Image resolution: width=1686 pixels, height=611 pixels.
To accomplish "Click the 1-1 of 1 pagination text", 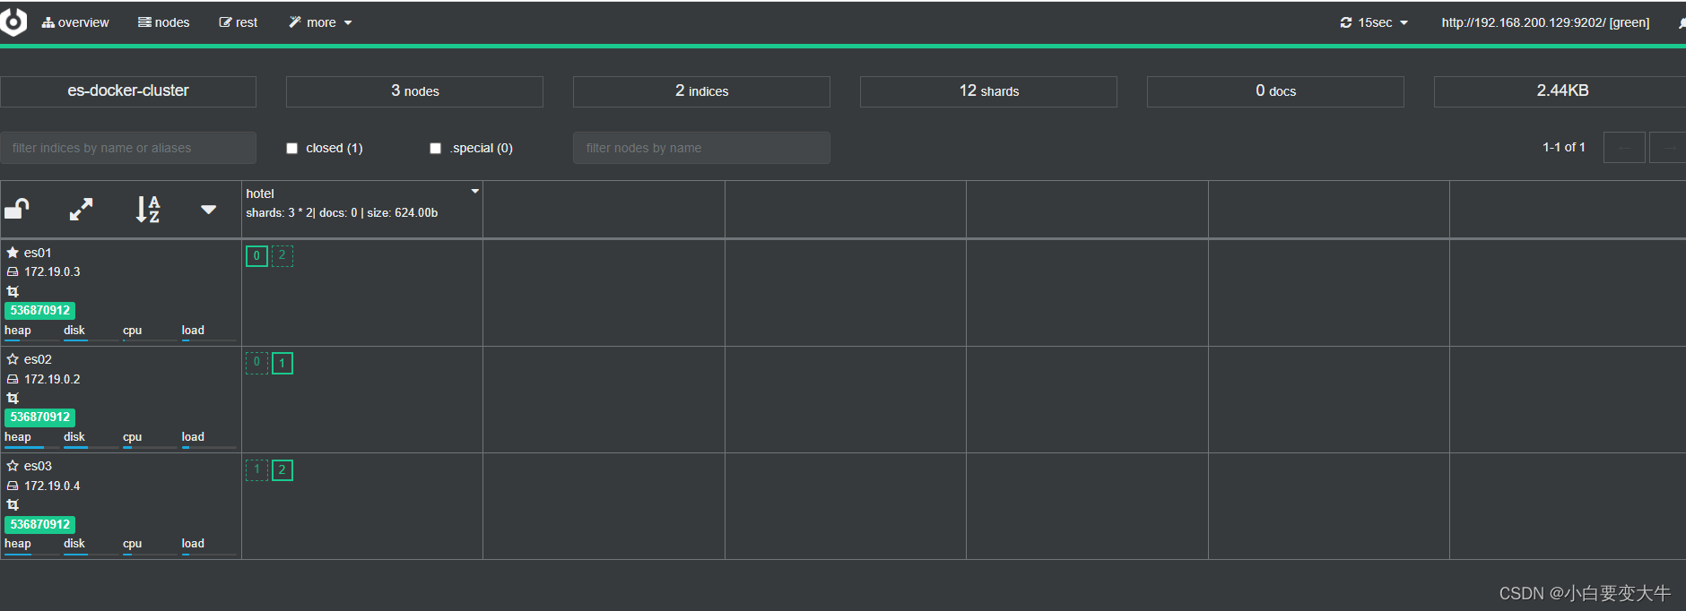I will coord(1564,148).
